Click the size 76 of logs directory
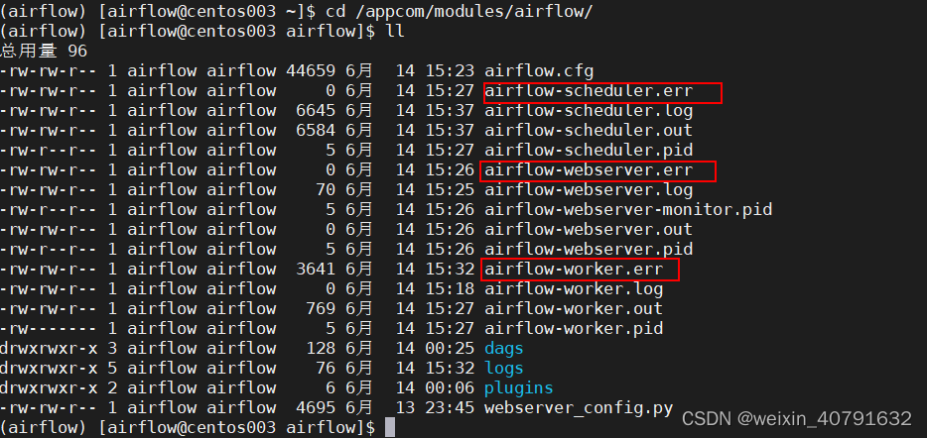The height and width of the screenshot is (438, 927). [326, 369]
